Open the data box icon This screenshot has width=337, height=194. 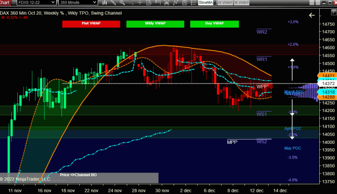click(148, 3)
